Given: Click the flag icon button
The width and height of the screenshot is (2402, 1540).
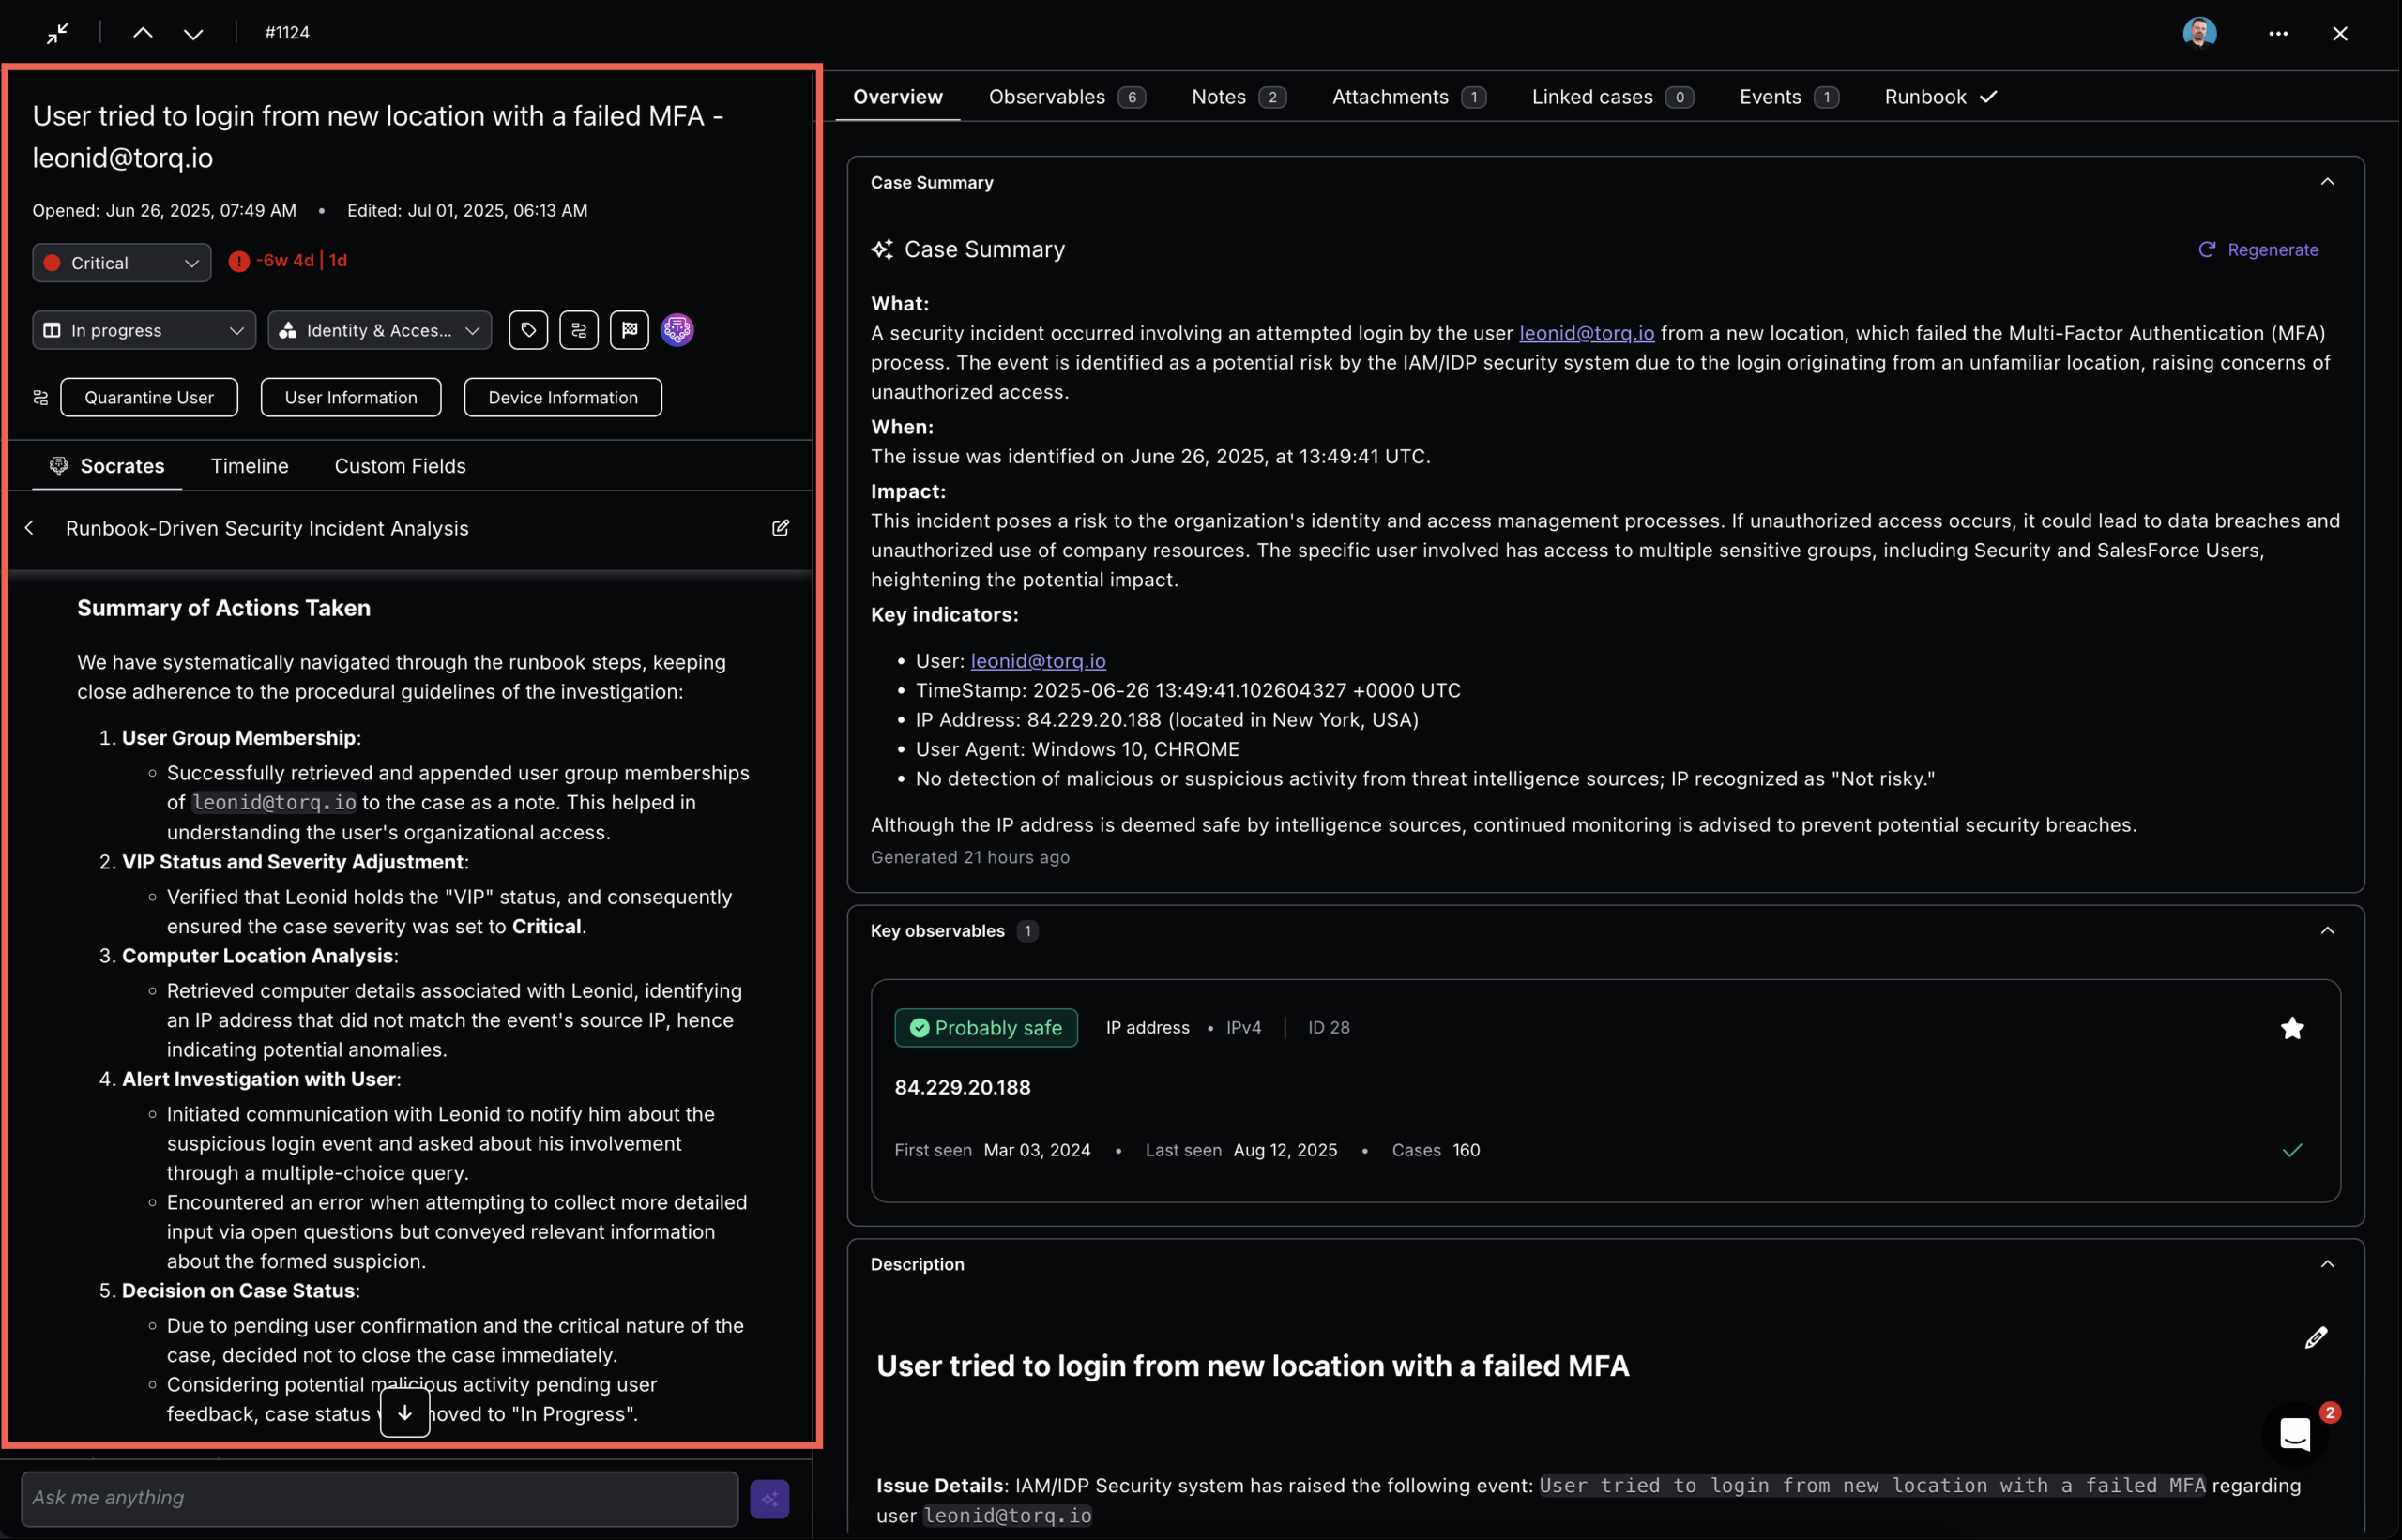Looking at the screenshot, I should [x=630, y=330].
